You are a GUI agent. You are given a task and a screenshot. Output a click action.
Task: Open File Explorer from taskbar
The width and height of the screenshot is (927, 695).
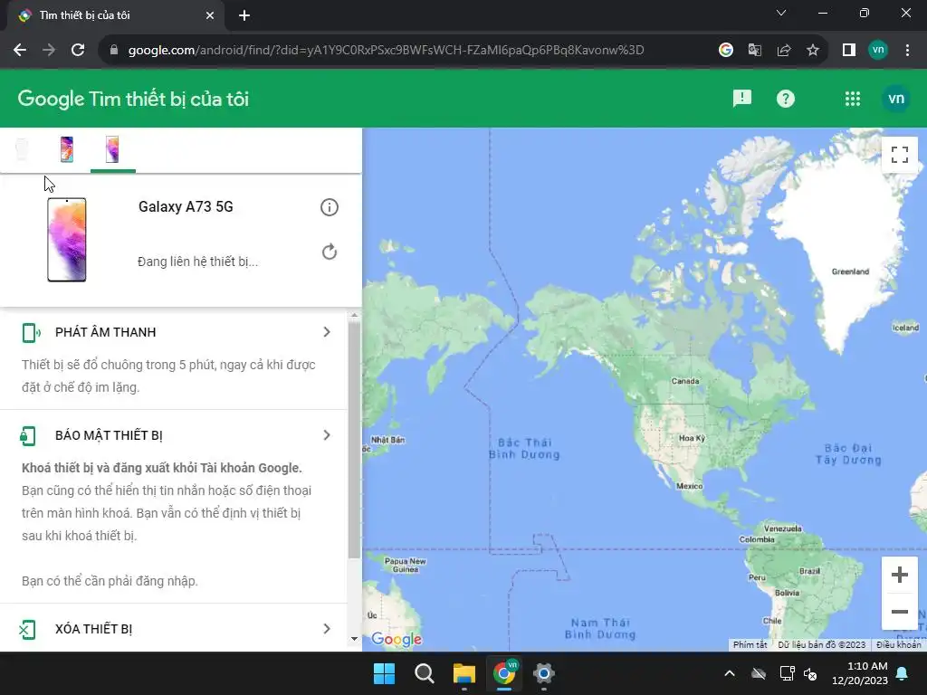pos(464,673)
